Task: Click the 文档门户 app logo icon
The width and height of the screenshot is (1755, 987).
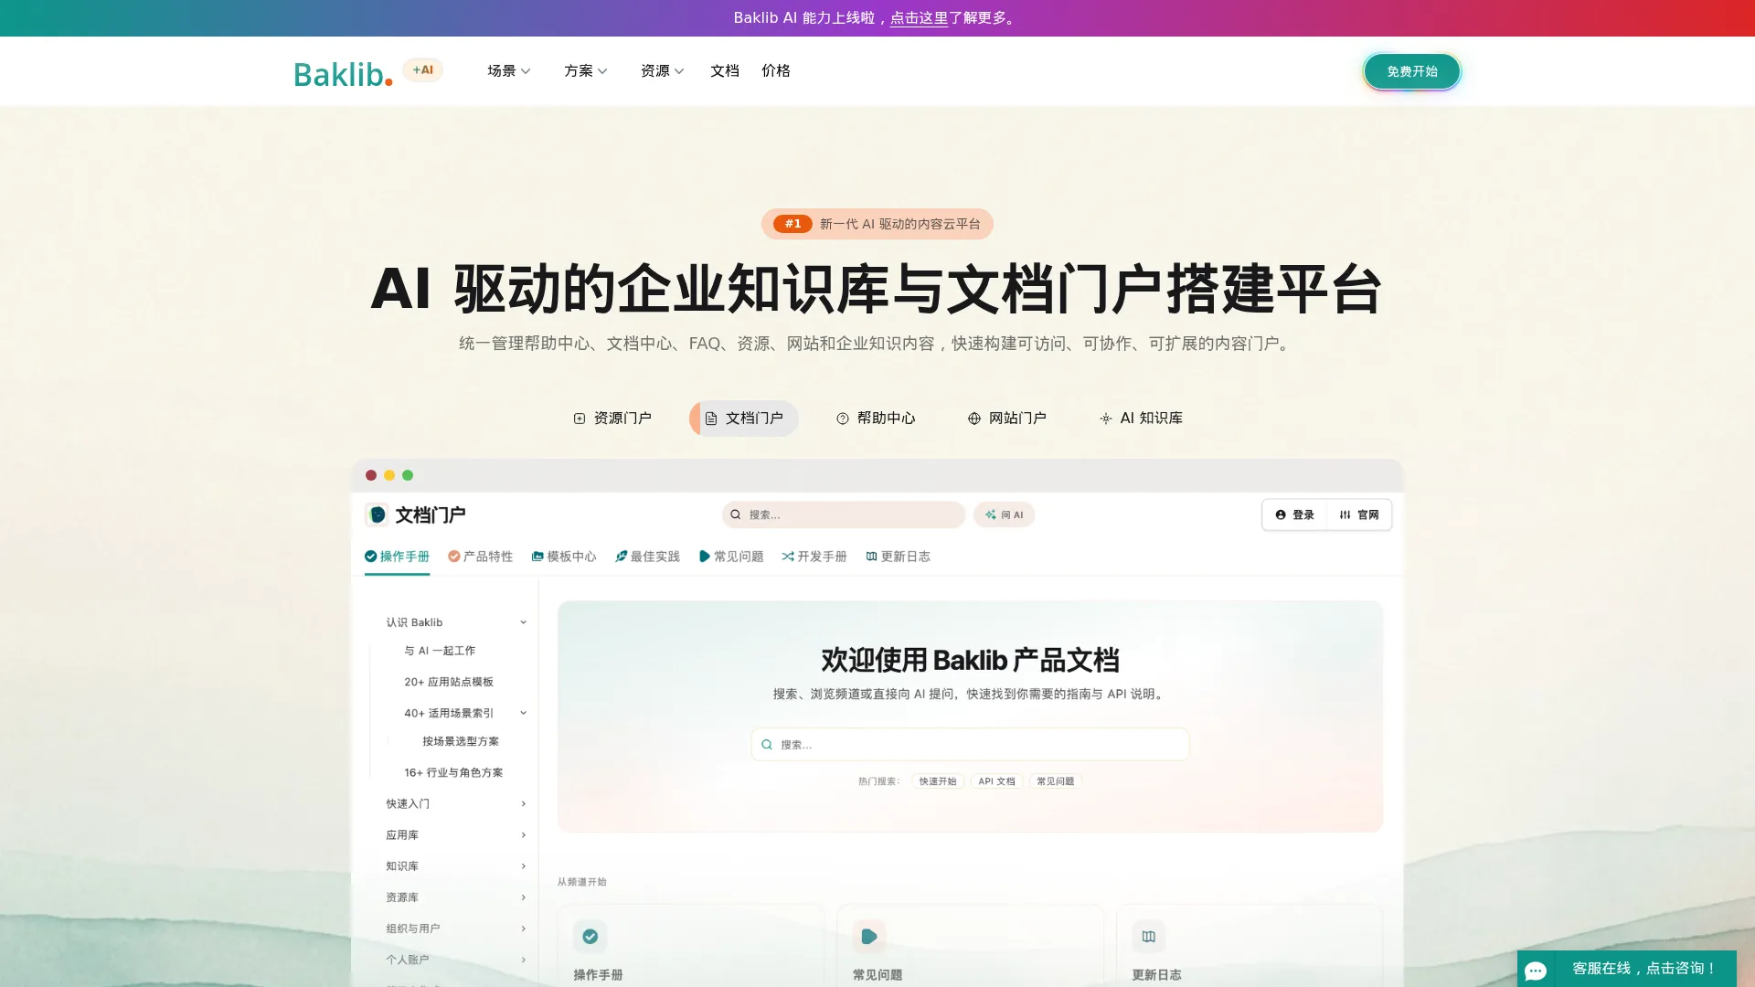Action: 377,515
